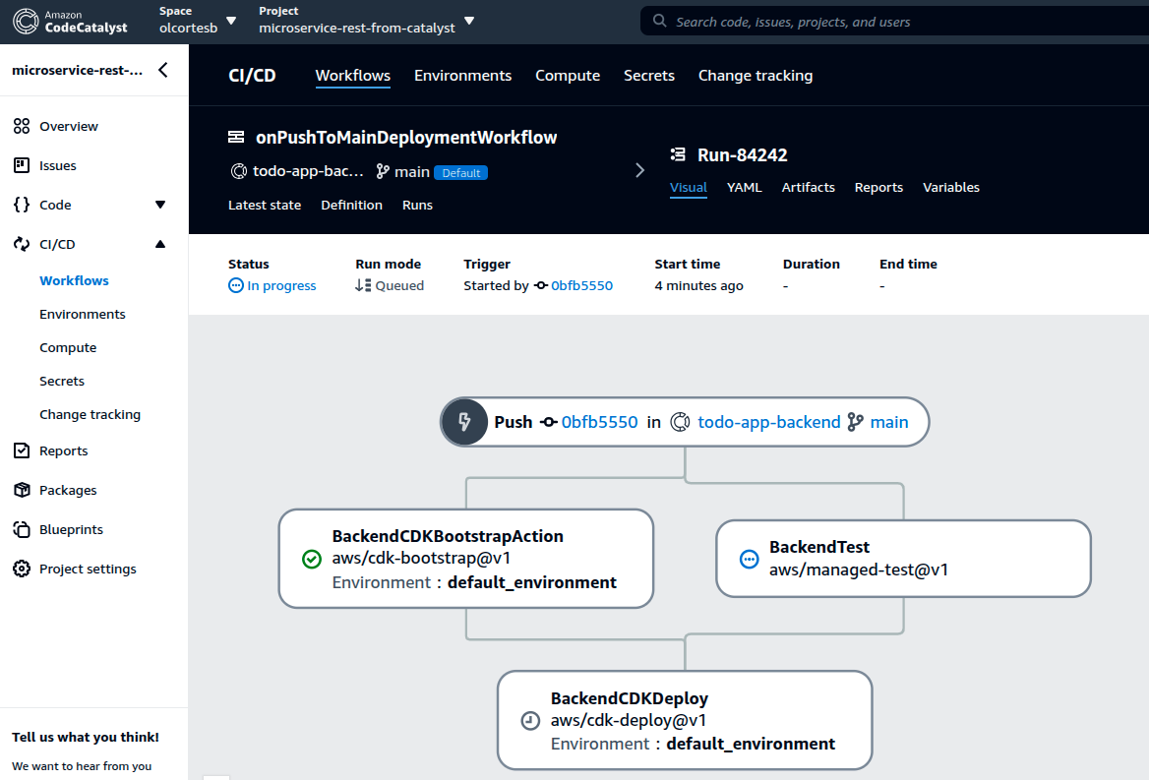Open the Latest state tab
The width and height of the screenshot is (1149, 780).
click(x=264, y=205)
